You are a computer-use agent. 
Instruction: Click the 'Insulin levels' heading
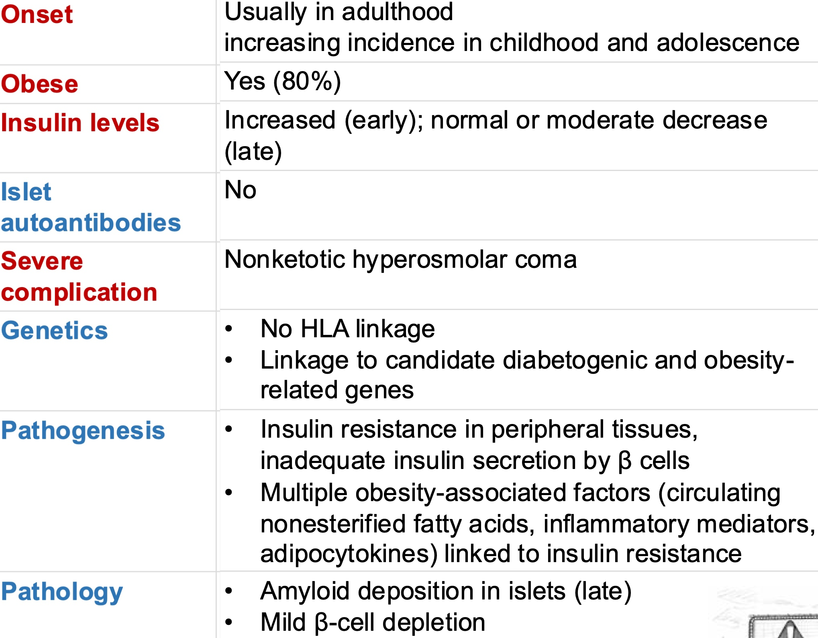click(x=80, y=122)
